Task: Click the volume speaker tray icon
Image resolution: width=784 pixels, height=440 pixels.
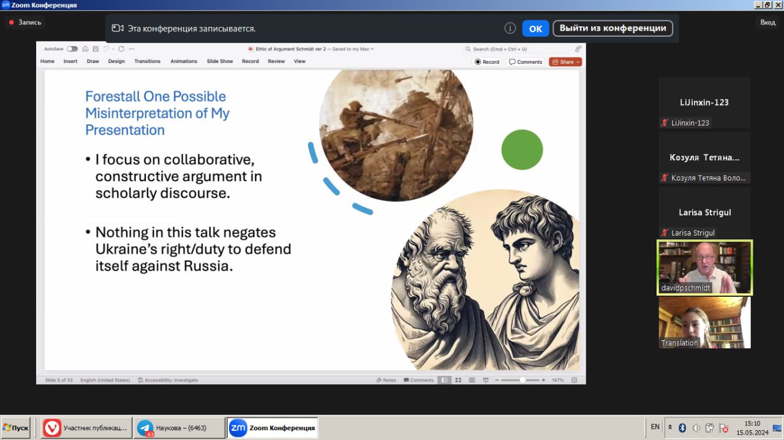Action: (x=696, y=428)
